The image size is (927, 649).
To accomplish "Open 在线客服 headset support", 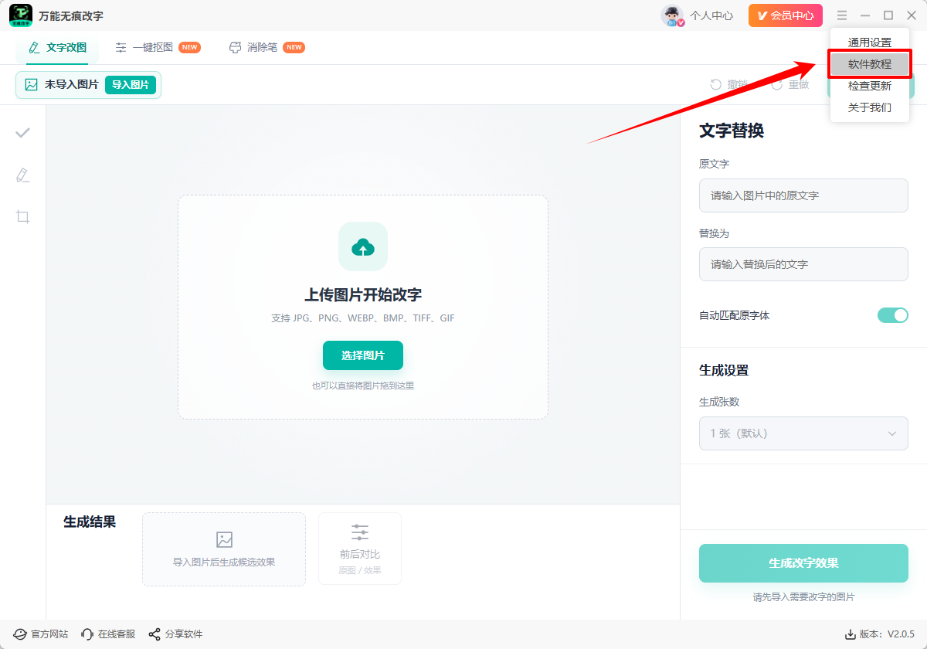I will (108, 634).
